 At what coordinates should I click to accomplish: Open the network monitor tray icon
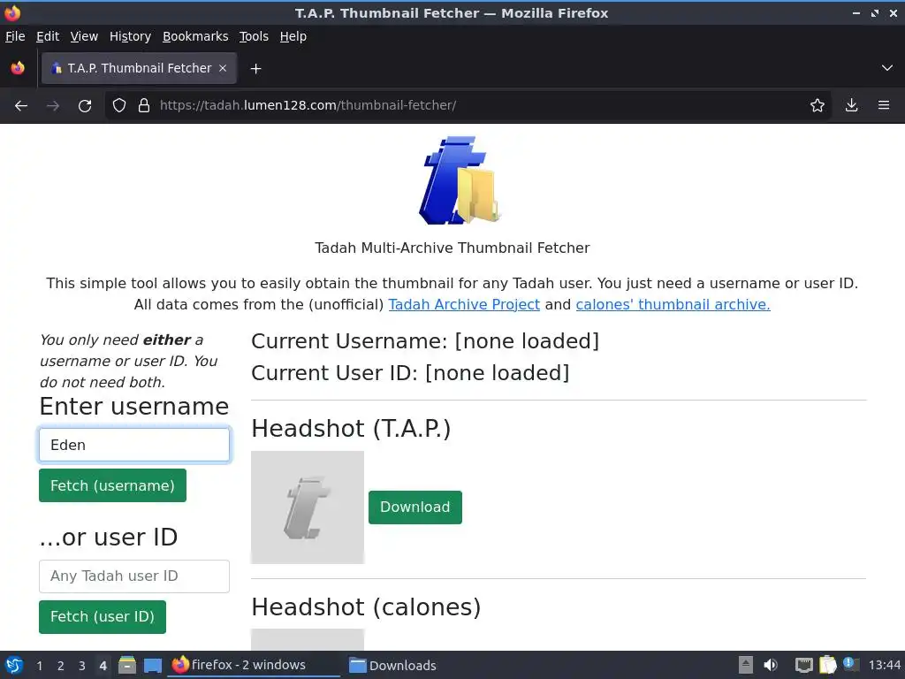pyautogui.click(x=803, y=665)
